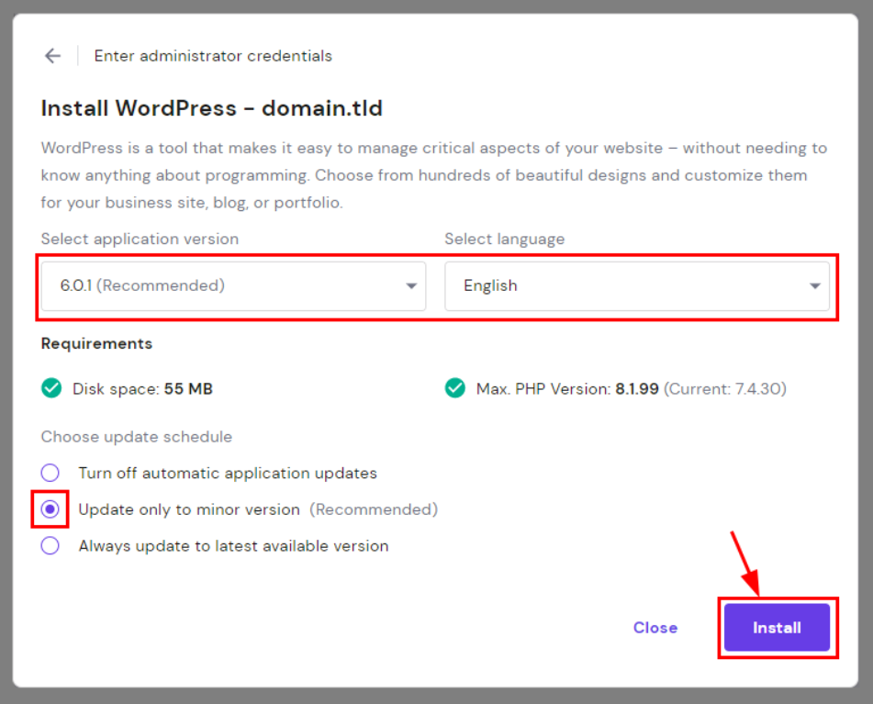Click the green checkmark beside Disk space
Image resolution: width=873 pixels, height=704 pixels.
(51, 389)
